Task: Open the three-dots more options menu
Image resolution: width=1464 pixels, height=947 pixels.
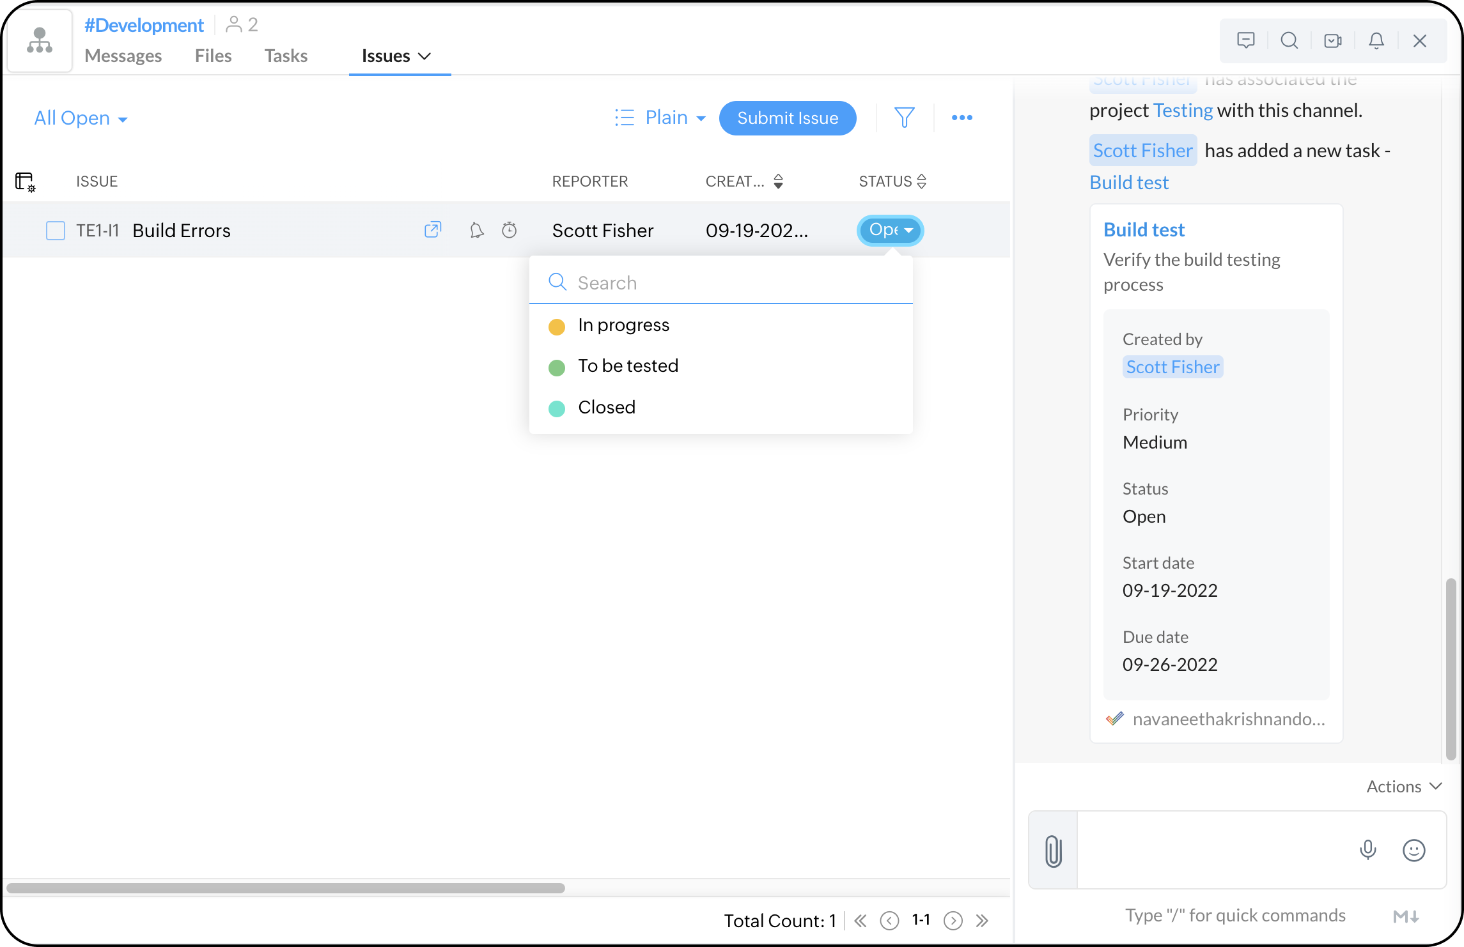Action: (962, 118)
